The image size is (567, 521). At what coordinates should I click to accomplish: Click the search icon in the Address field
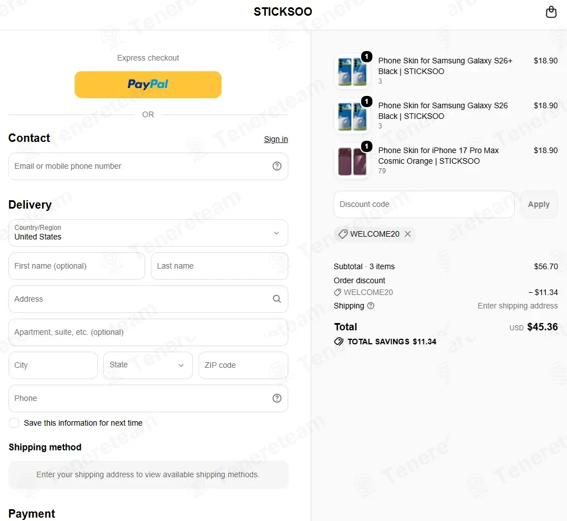tap(277, 299)
